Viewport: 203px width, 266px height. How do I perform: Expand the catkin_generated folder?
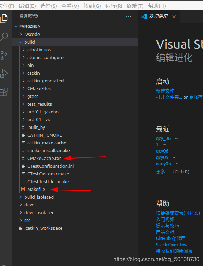(x=23, y=81)
